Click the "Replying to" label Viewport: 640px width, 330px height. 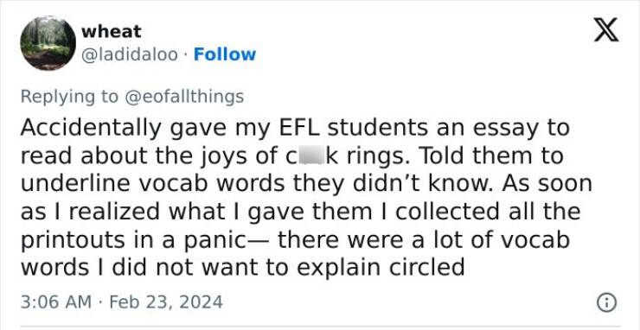coord(69,97)
